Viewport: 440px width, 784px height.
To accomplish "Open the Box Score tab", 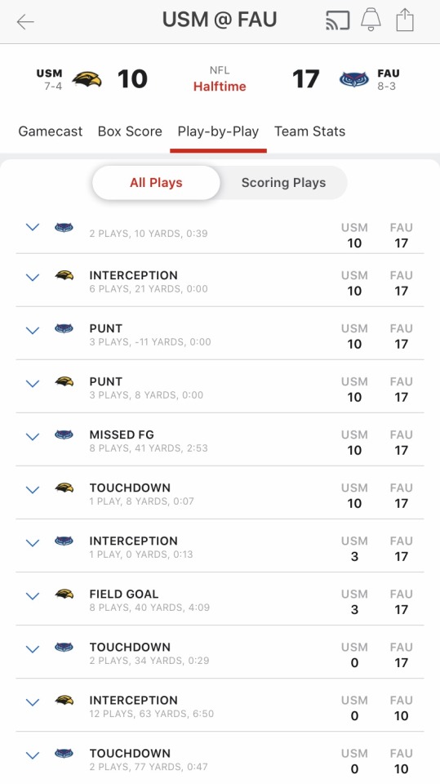I will pos(130,131).
